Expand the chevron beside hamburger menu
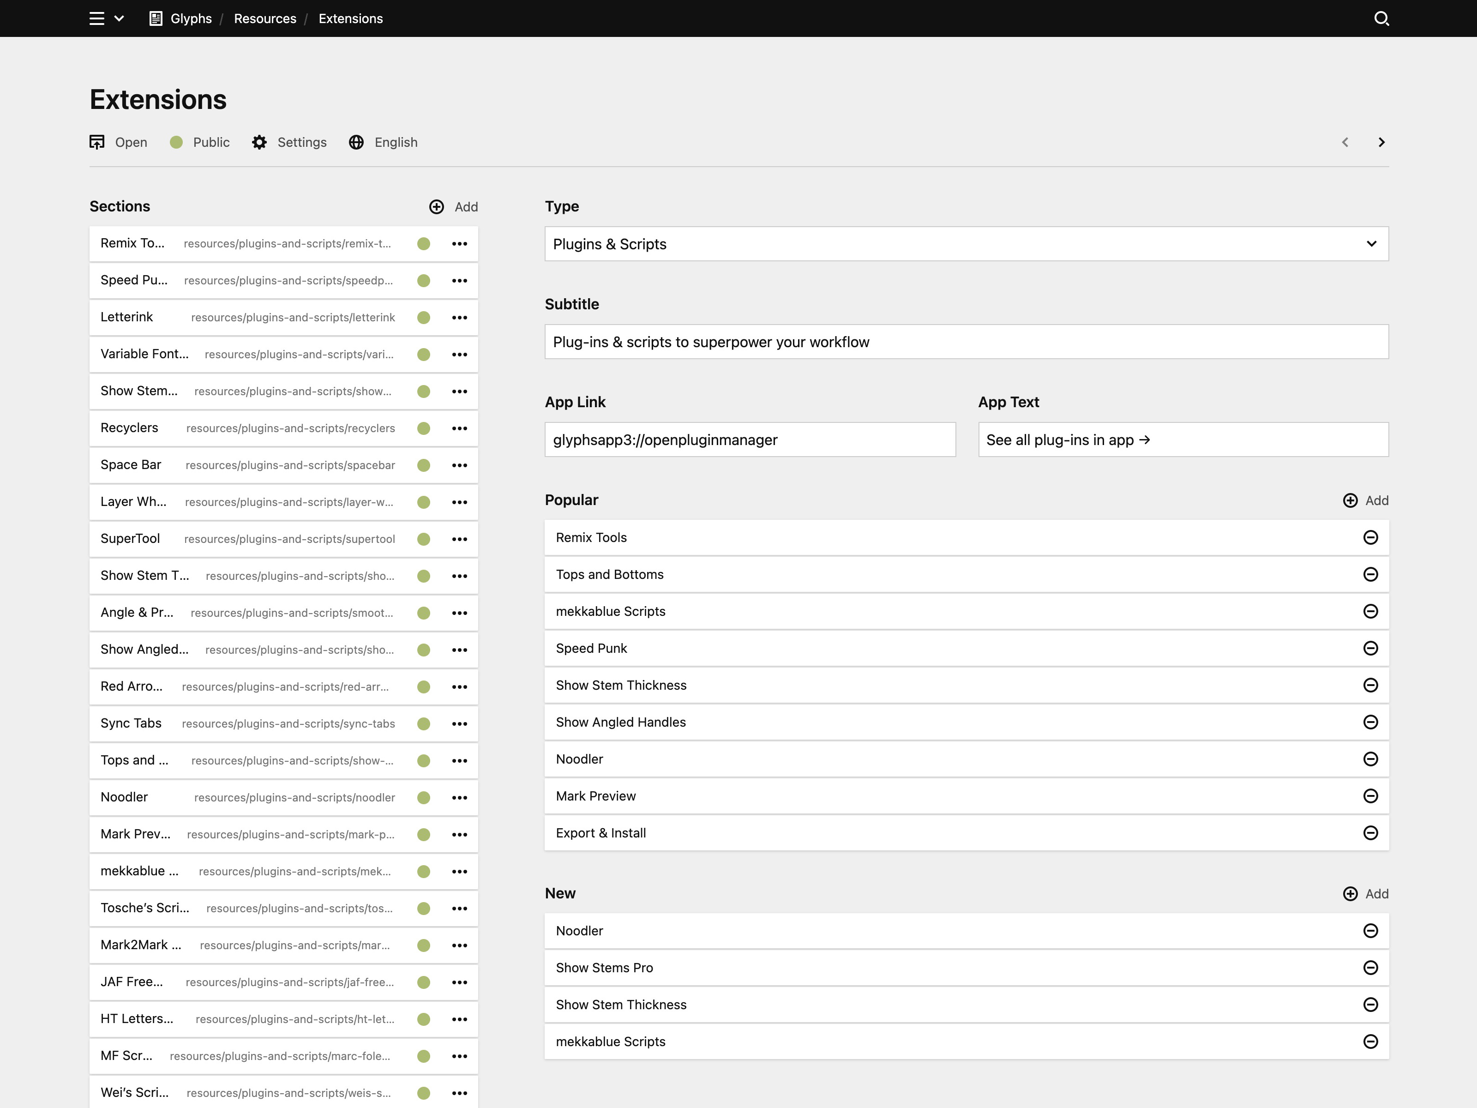The width and height of the screenshot is (1477, 1108). 120,19
